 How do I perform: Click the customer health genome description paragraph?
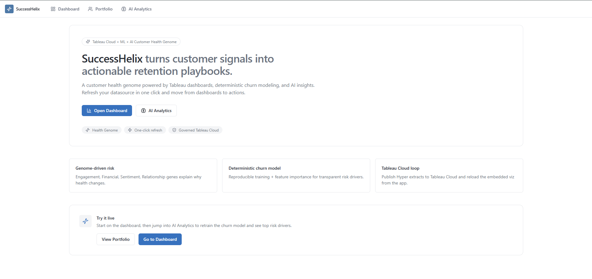pyautogui.click(x=198, y=89)
